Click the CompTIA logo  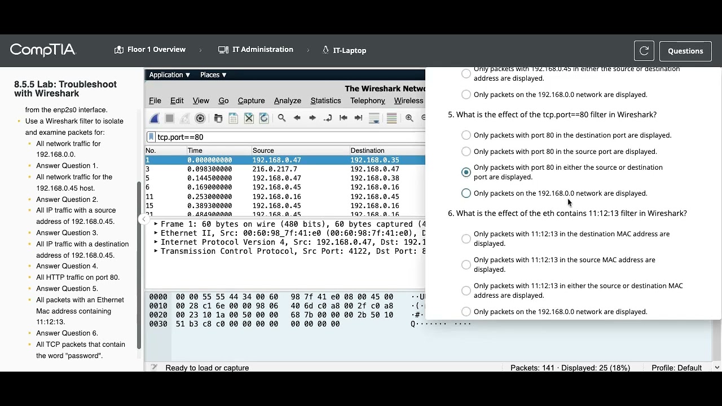(43, 50)
